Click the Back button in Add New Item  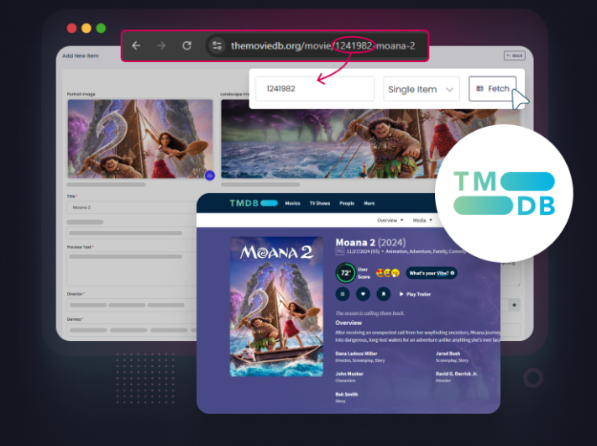(x=515, y=55)
